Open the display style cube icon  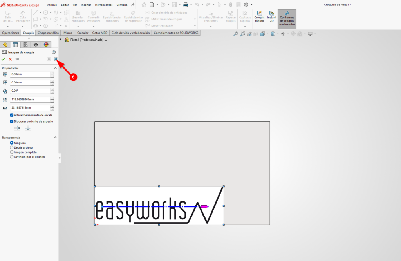(x=273, y=34)
